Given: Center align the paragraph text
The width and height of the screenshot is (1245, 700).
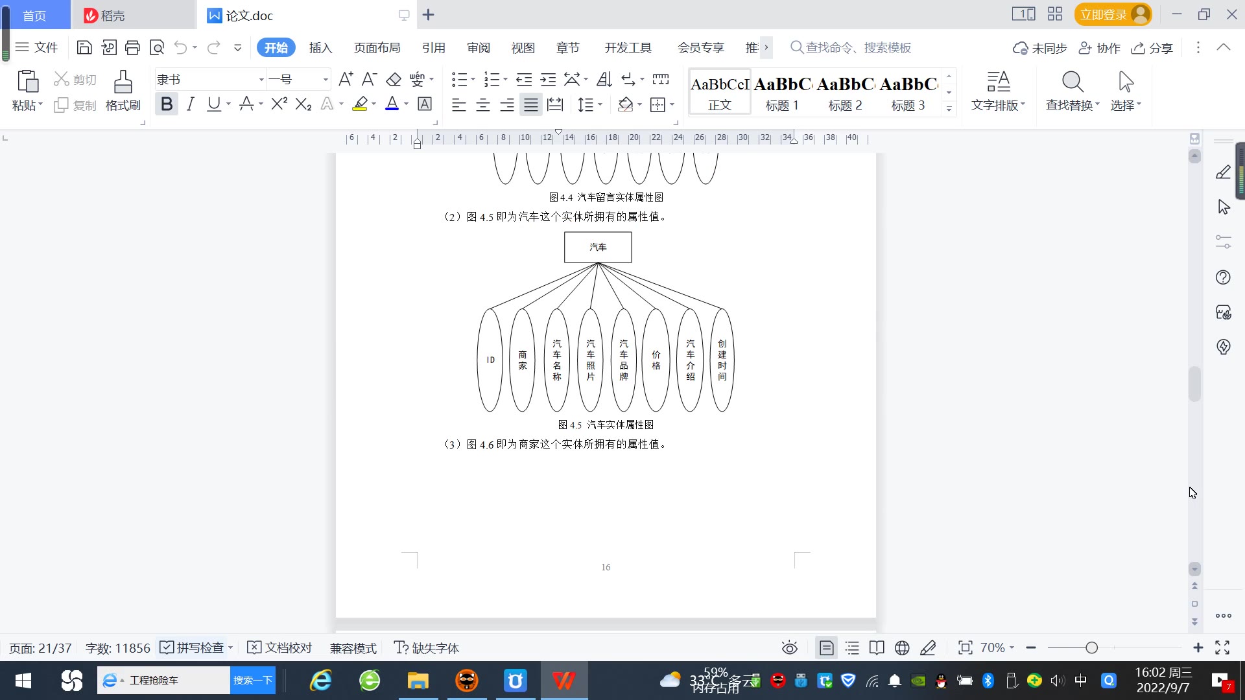Looking at the screenshot, I should coord(482,104).
